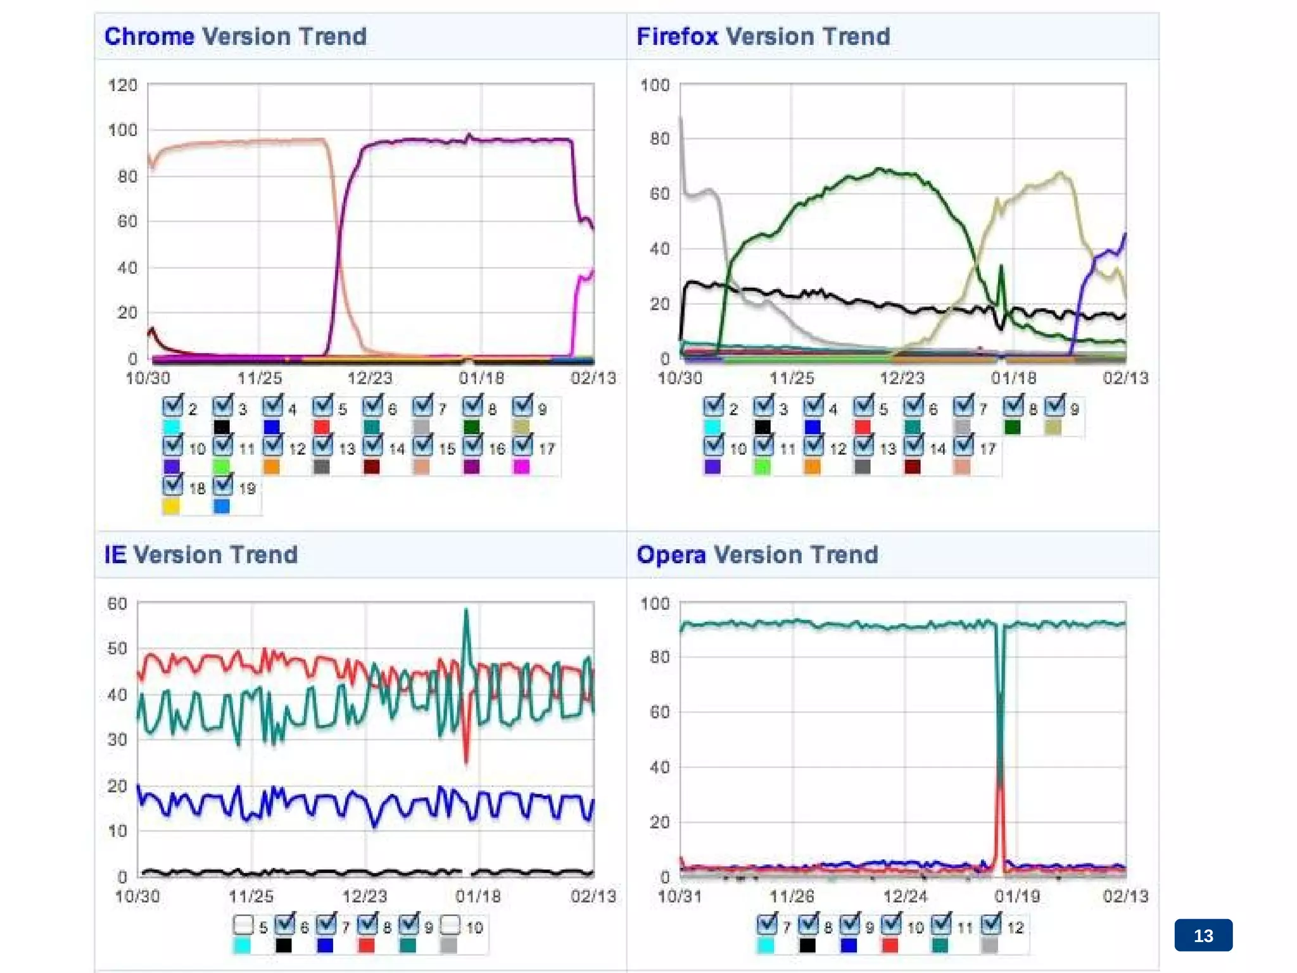The width and height of the screenshot is (1297, 973).
Task: Enable IE version 10 checkbox
Action: point(450,925)
